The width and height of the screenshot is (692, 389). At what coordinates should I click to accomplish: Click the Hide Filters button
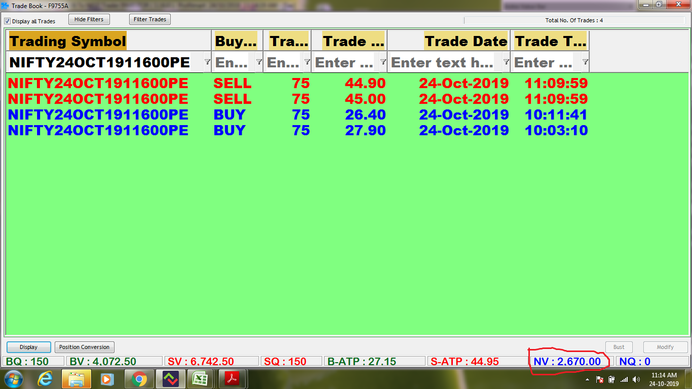(x=89, y=19)
